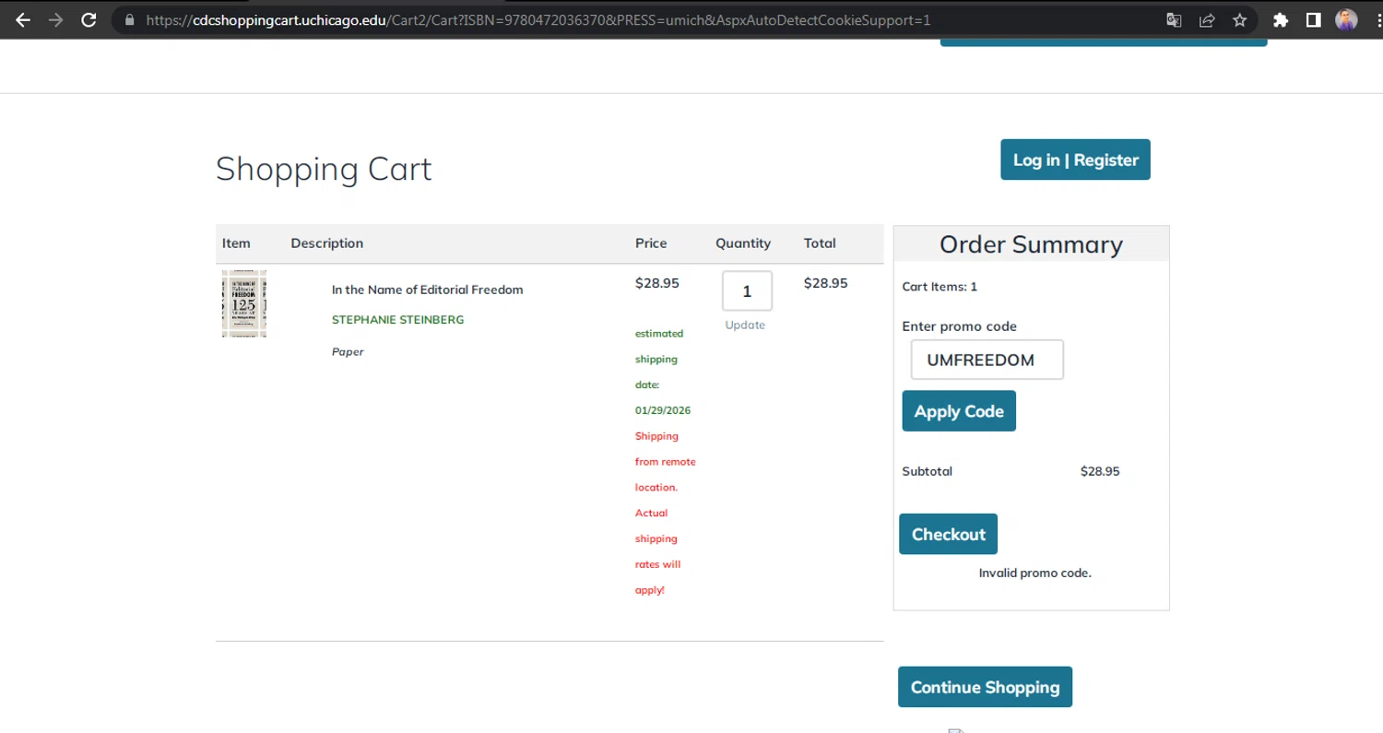The width and height of the screenshot is (1383, 733).
Task: Click author name STEPHANIE STEINBERG
Action: (x=397, y=320)
